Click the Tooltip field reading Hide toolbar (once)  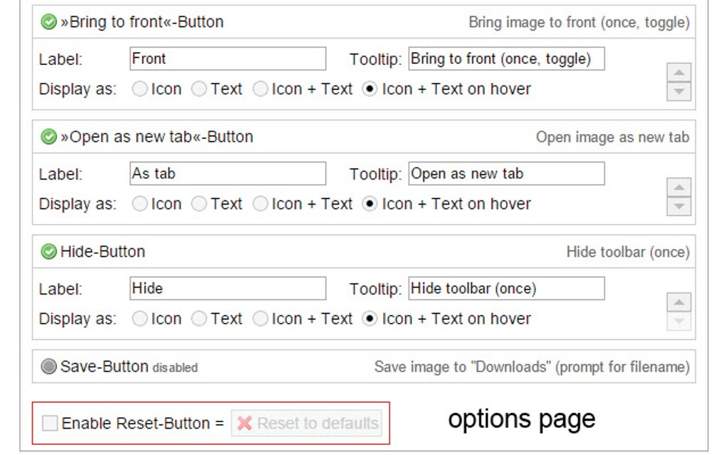[505, 287]
